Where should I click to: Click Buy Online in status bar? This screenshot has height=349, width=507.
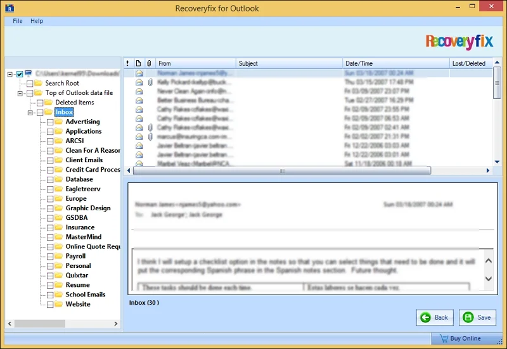pos(465,338)
